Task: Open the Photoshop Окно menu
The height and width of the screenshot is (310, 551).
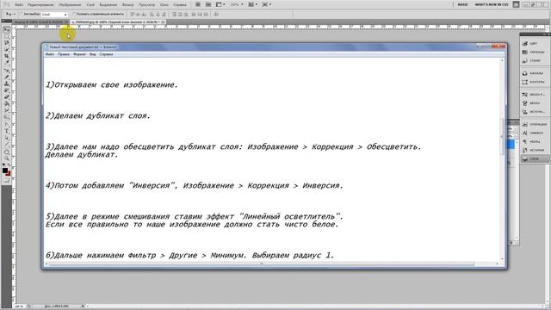Action: pos(164,5)
